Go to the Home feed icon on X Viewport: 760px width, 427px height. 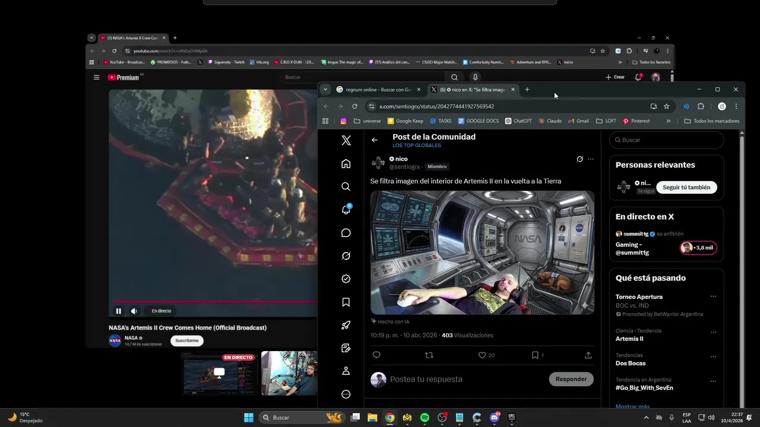click(346, 164)
